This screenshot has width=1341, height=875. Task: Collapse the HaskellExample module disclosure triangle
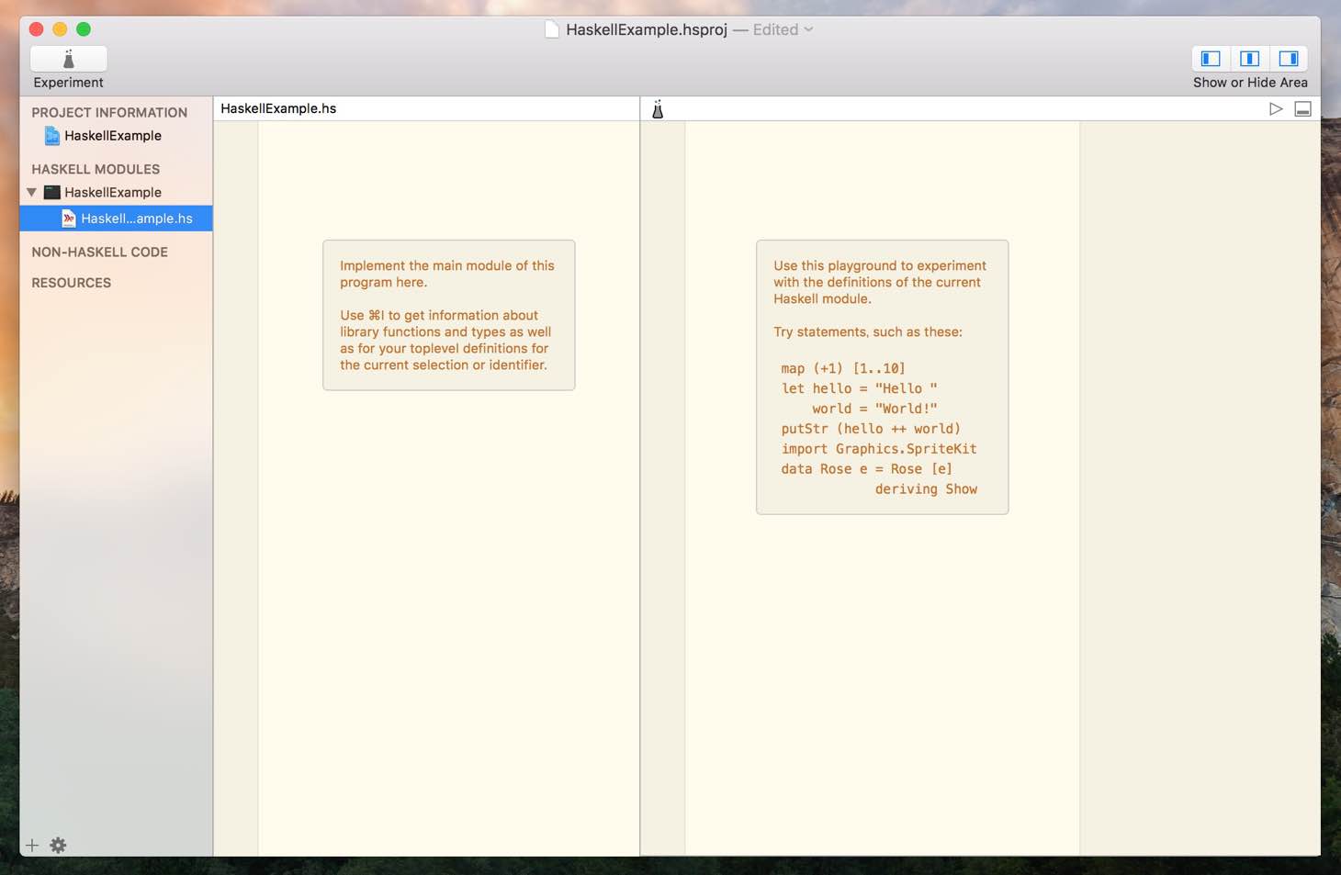coord(31,192)
